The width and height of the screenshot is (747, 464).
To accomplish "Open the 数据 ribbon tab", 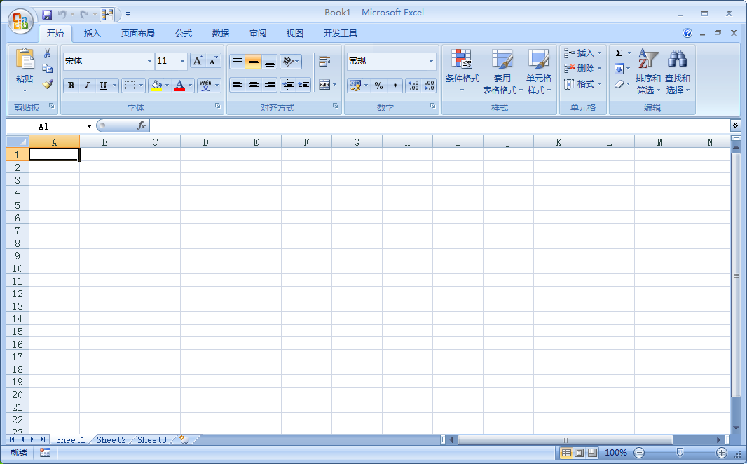I will point(221,34).
